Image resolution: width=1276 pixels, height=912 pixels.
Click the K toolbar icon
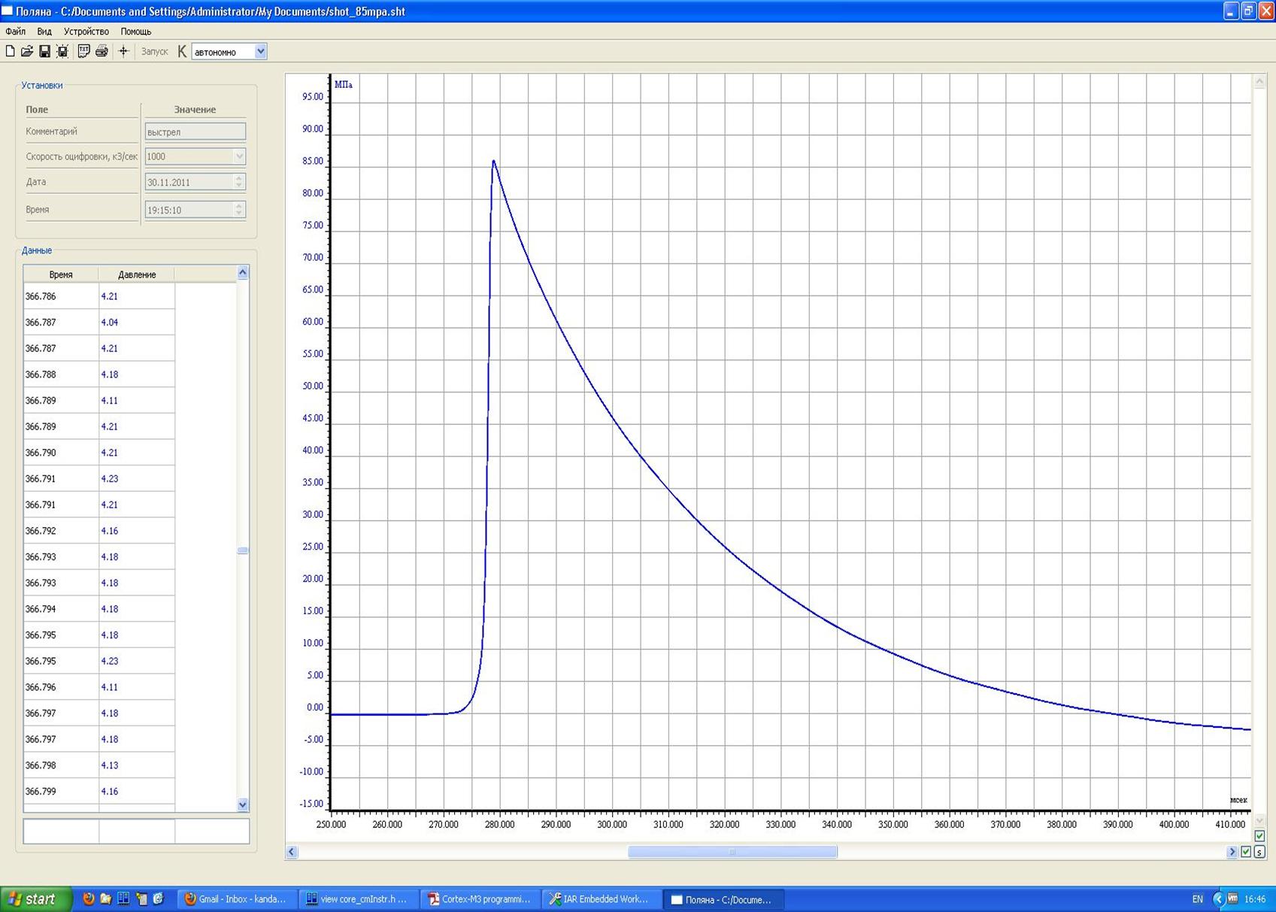click(x=182, y=51)
